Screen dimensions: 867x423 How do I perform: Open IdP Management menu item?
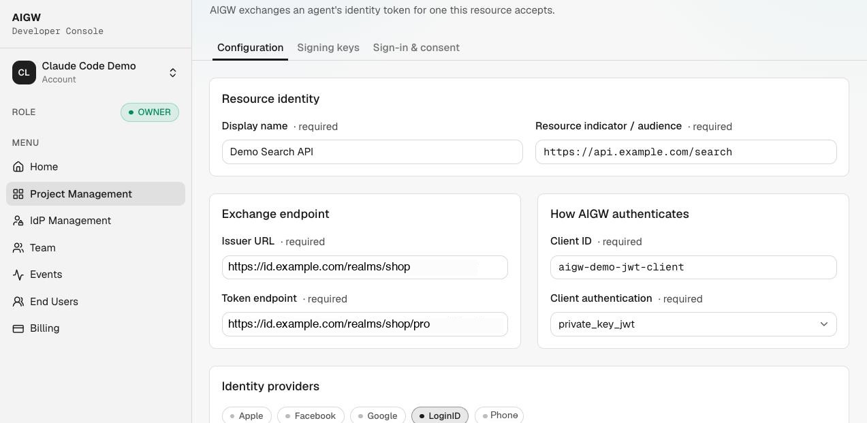[x=95, y=221]
